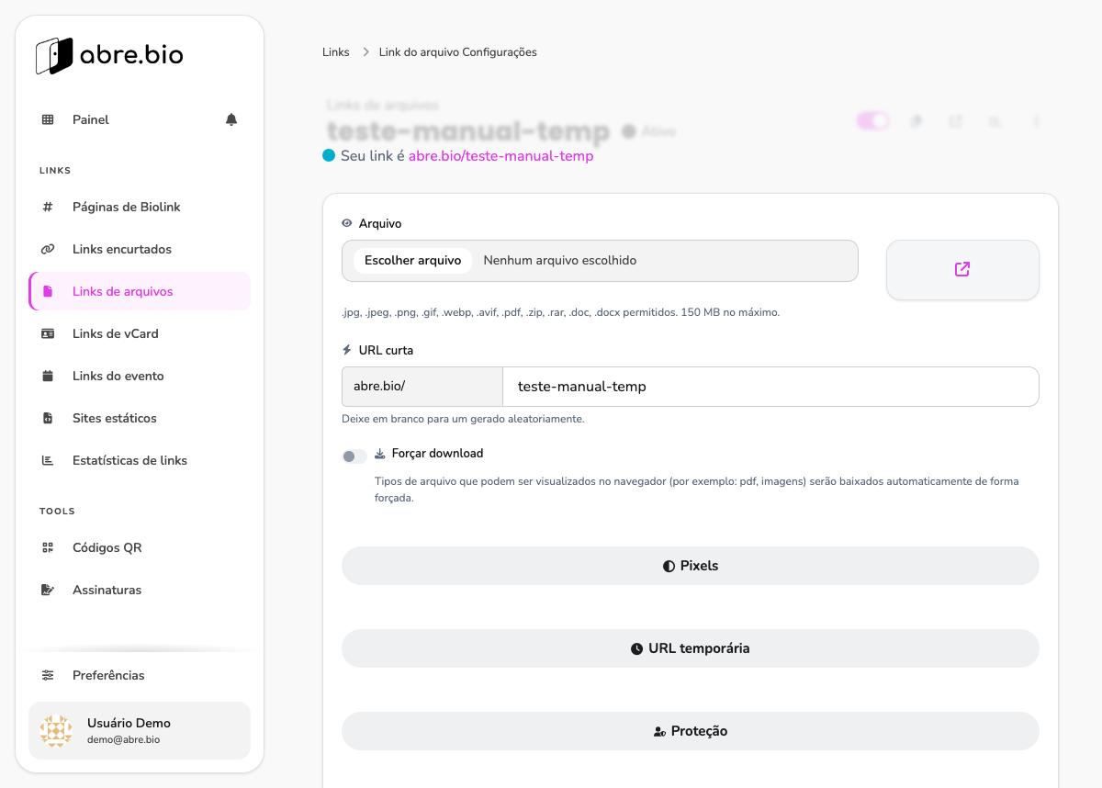Click the download icon beside Forçar download
Screen dimensions: 1102x788
point(380,454)
